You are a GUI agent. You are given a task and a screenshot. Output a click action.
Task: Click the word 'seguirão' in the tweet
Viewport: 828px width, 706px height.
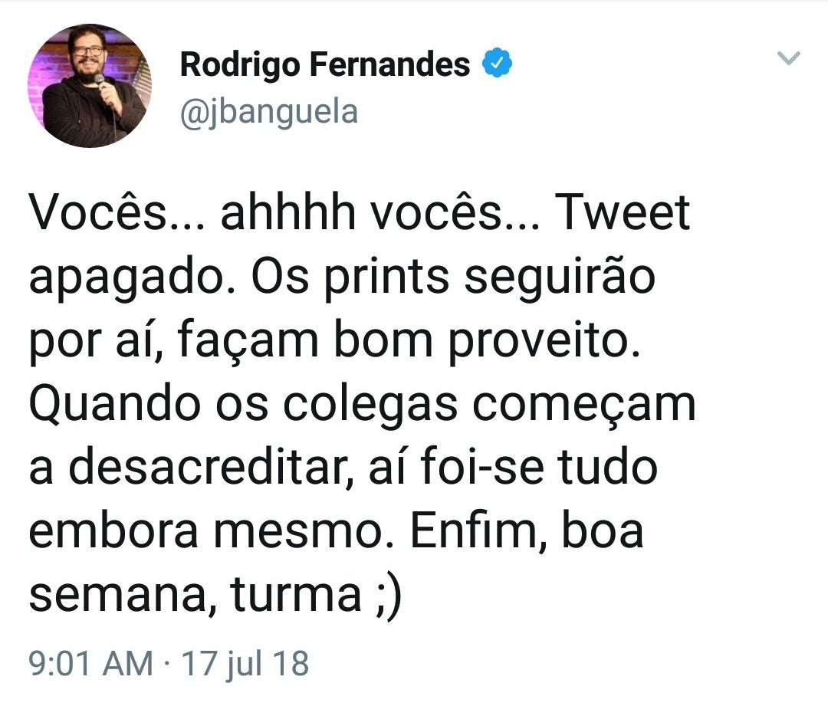click(559, 279)
